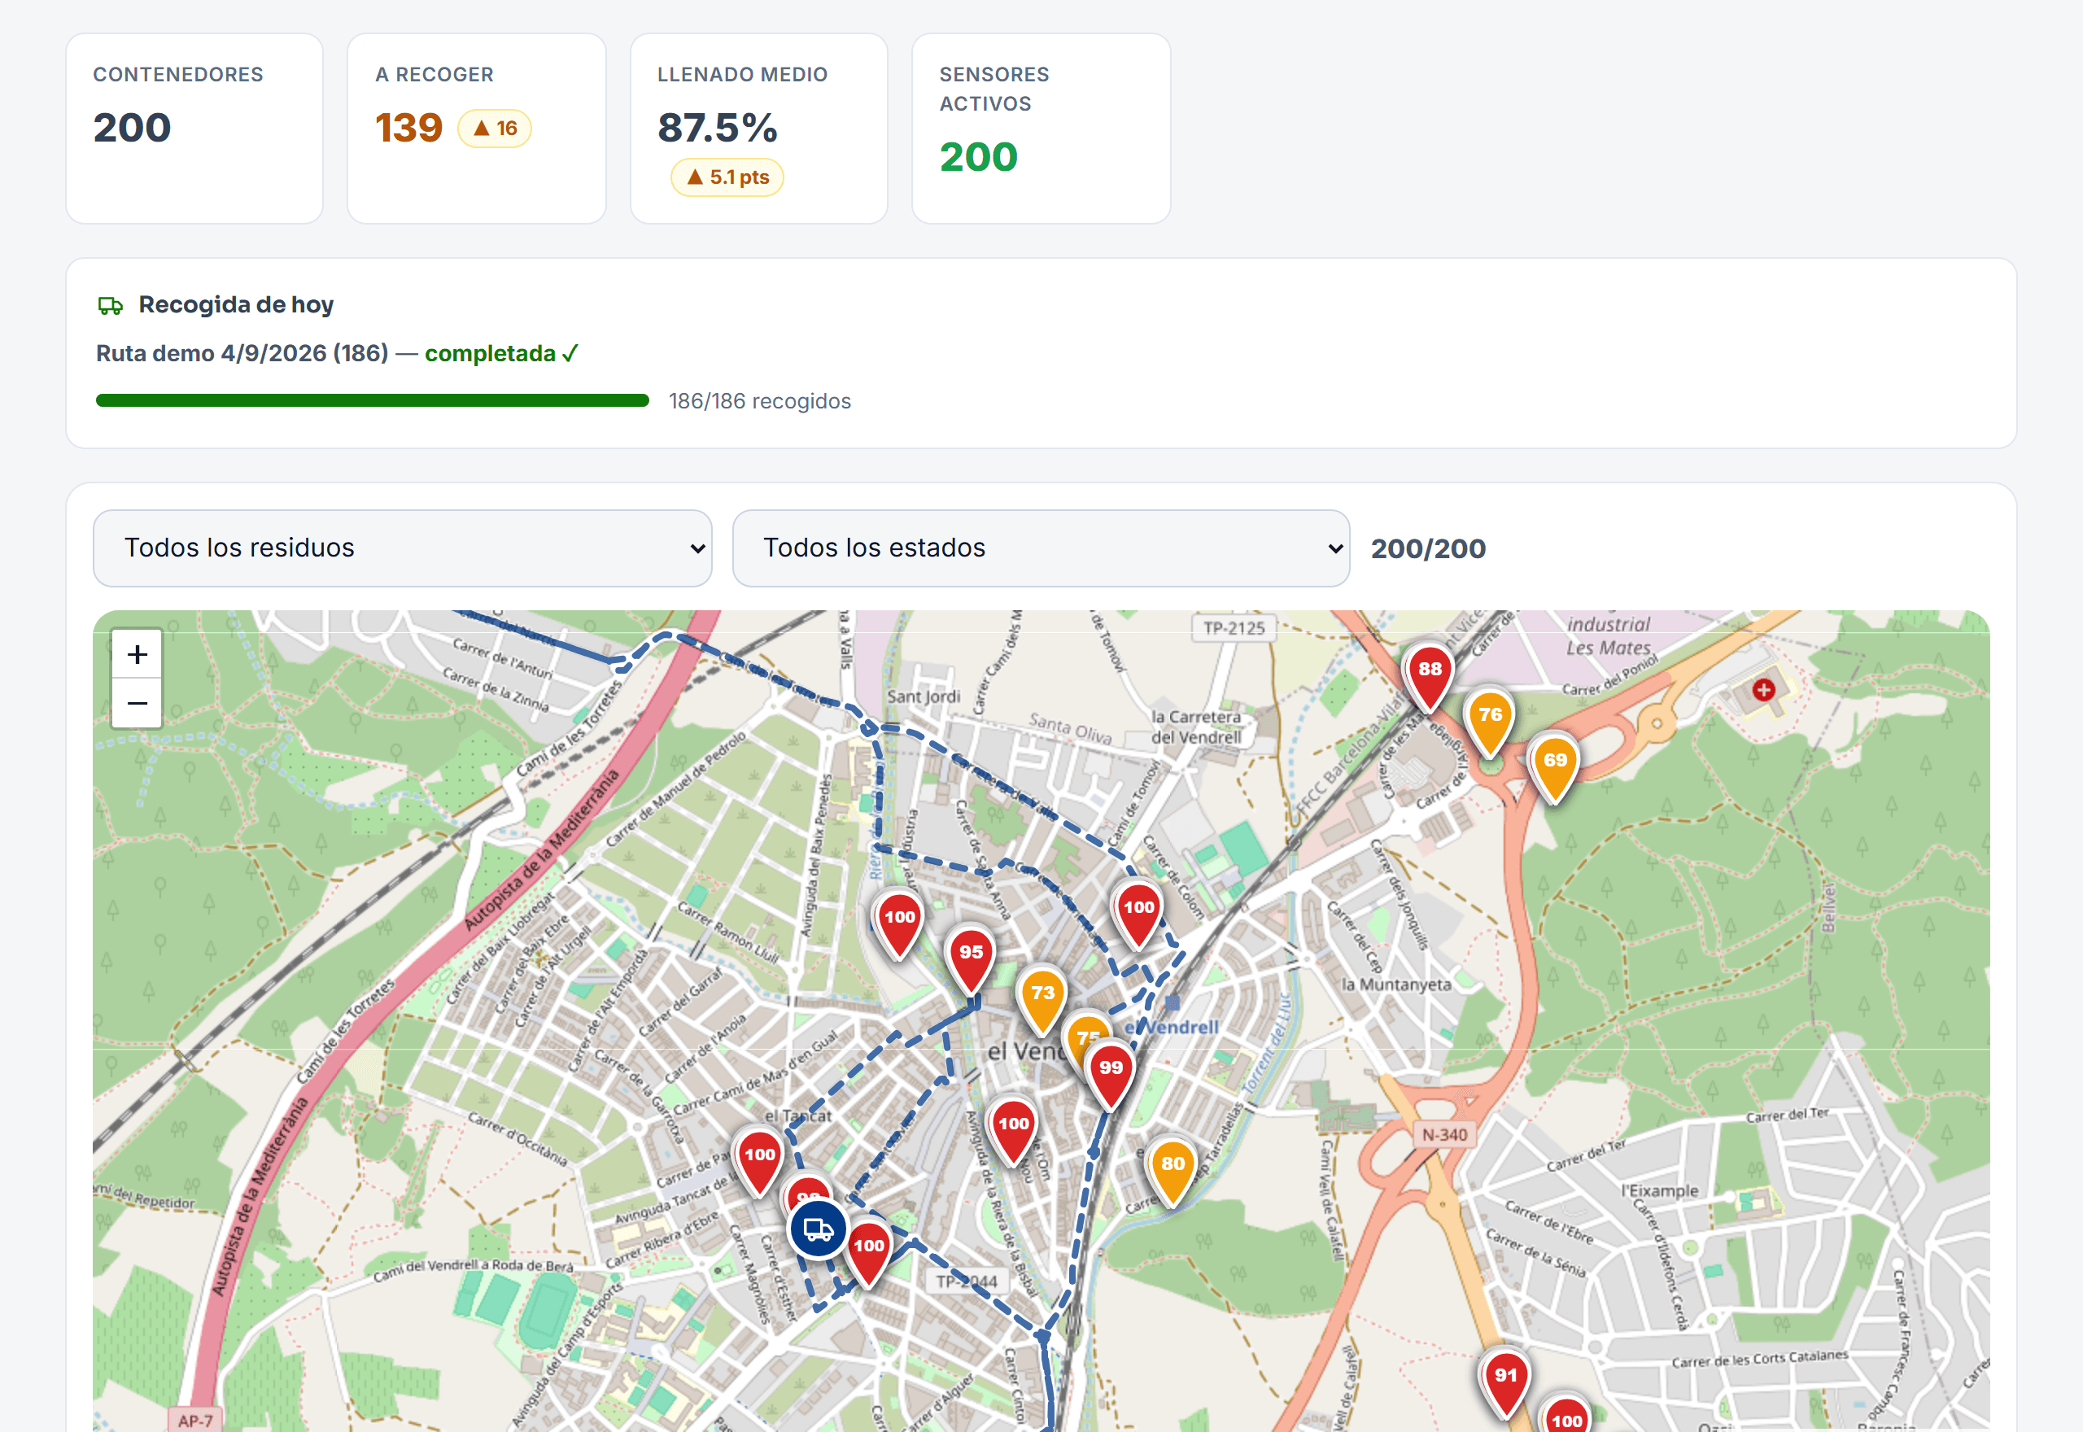The image size is (2083, 1432).
Task: Zoom out on the map
Action: click(x=137, y=702)
